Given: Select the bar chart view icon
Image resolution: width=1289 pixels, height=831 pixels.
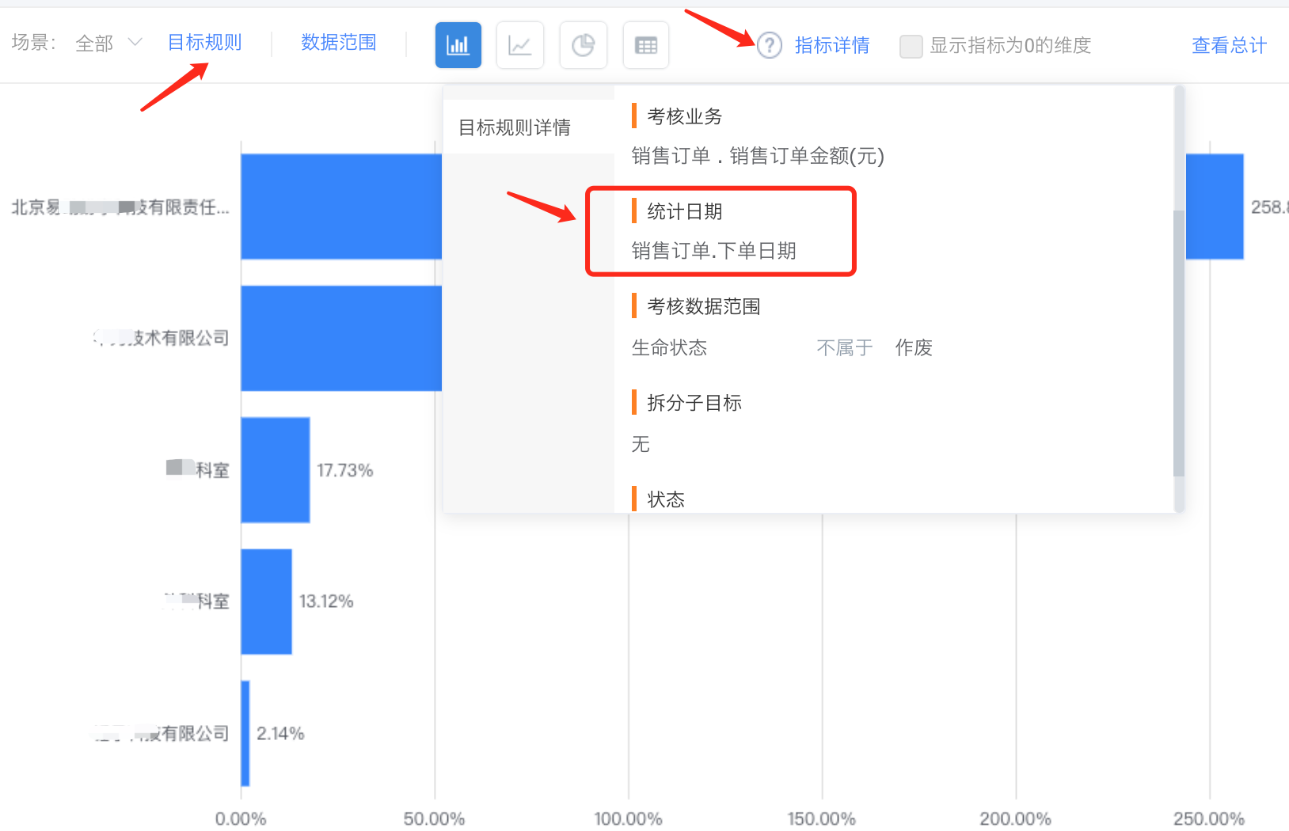Looking at the screenshot, I should (x=458, y=45).
